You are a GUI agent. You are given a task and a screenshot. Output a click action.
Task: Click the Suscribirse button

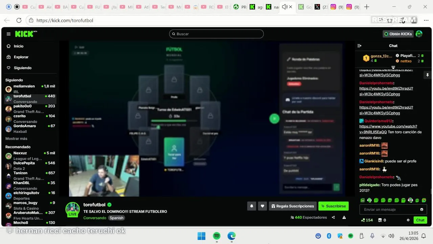(333, 206)
